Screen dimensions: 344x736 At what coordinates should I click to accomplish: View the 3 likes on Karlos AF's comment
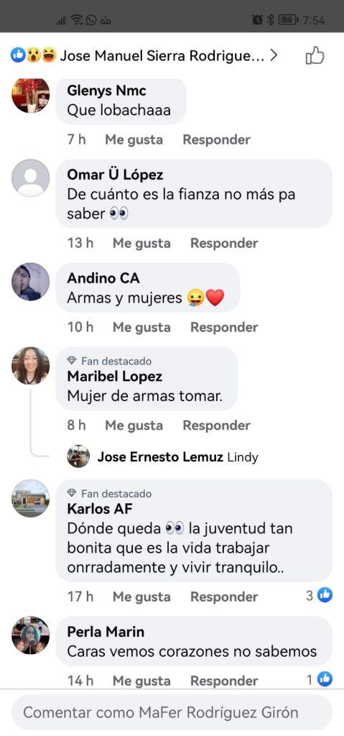point(319,596)
